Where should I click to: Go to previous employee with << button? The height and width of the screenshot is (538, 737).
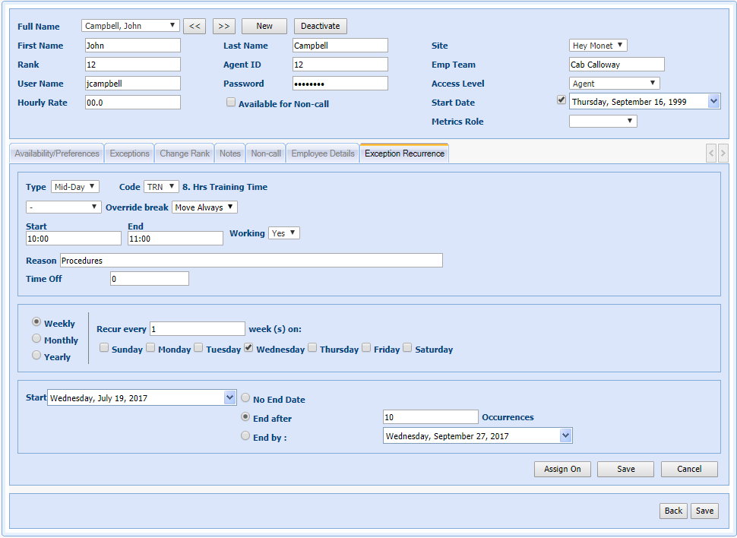tap(195, 26)
